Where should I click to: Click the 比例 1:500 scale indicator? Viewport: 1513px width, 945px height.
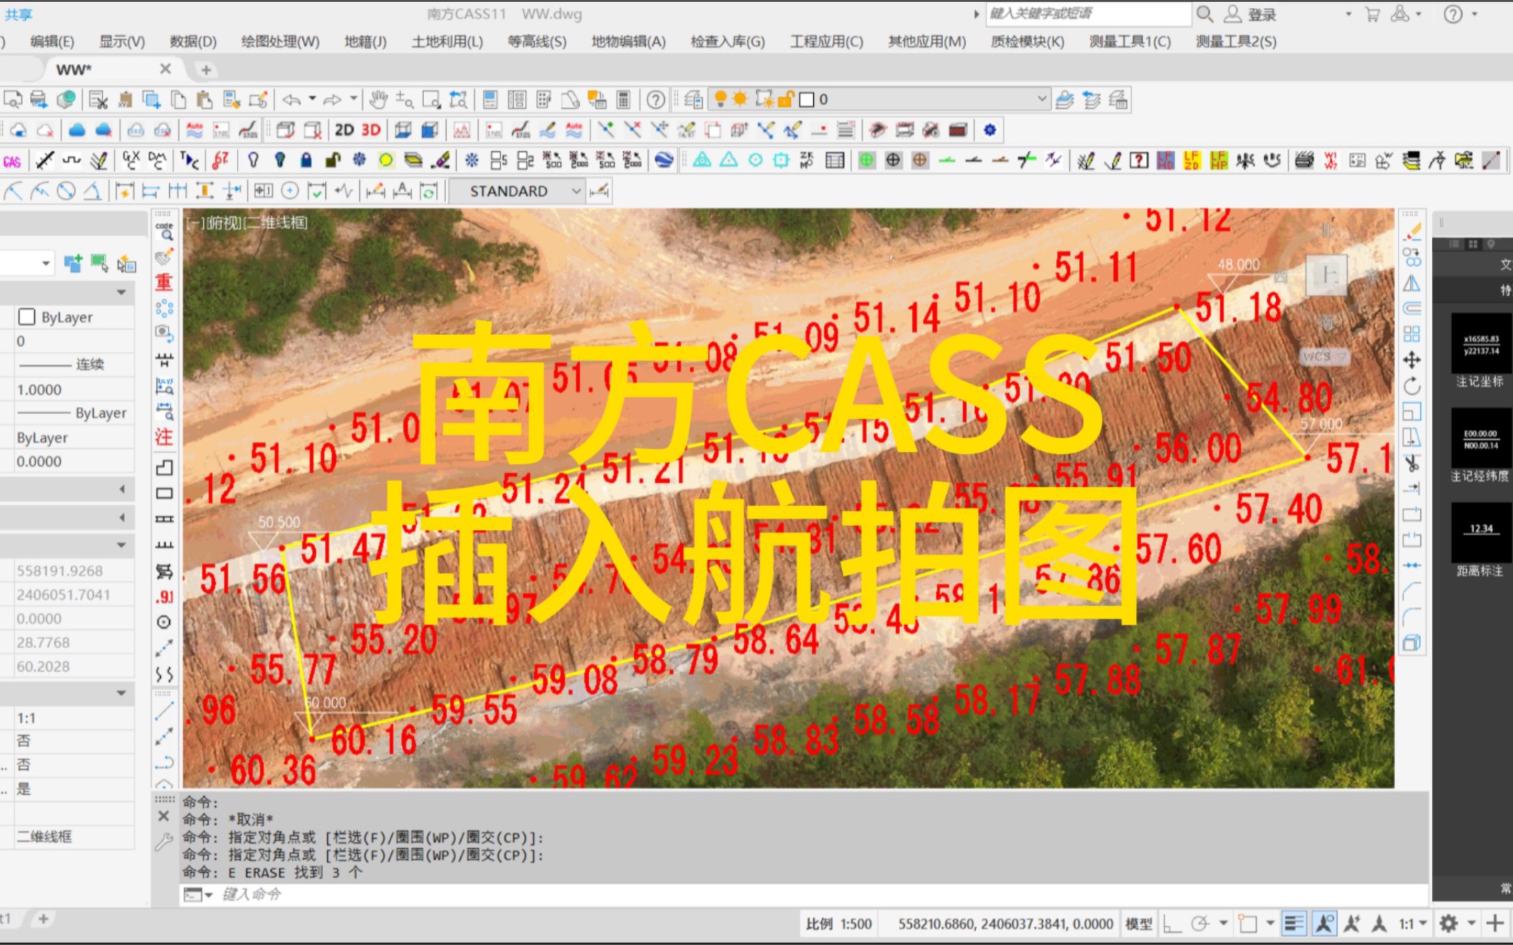839,923
